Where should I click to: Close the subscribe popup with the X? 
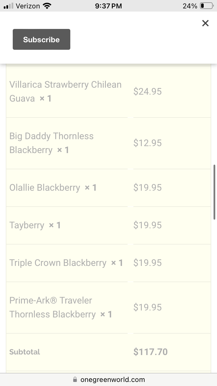coord(205,23)
